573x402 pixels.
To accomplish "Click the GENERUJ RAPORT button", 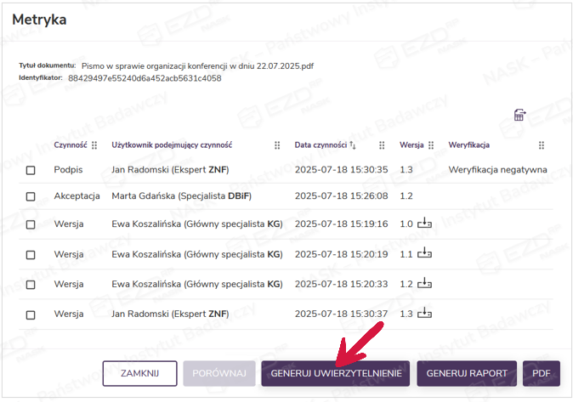I will [x=467, y=373].
